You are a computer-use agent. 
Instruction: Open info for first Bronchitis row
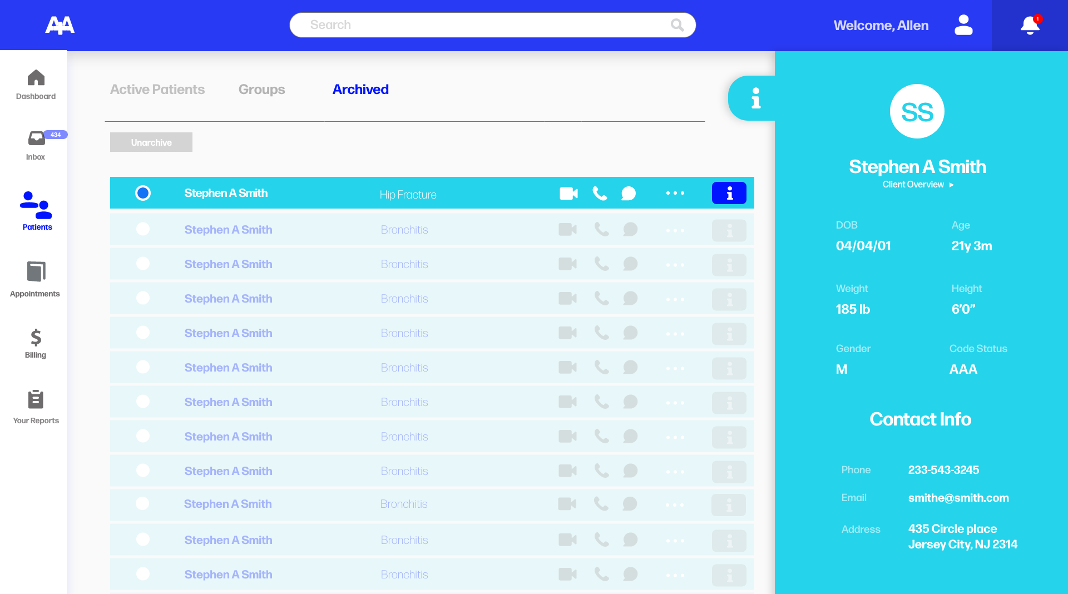point(729,230)
